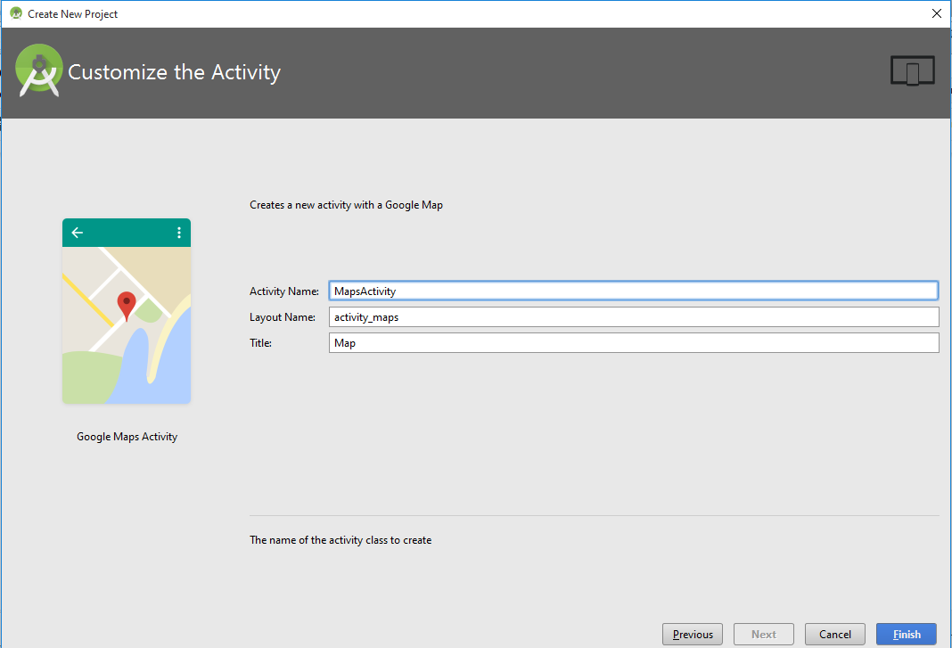This screenshot has height=648, width=952.
Task: Click the phone and tablet form factor icon
Action: 912,70
